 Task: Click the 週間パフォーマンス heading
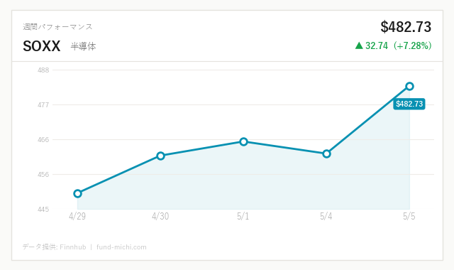57,27
